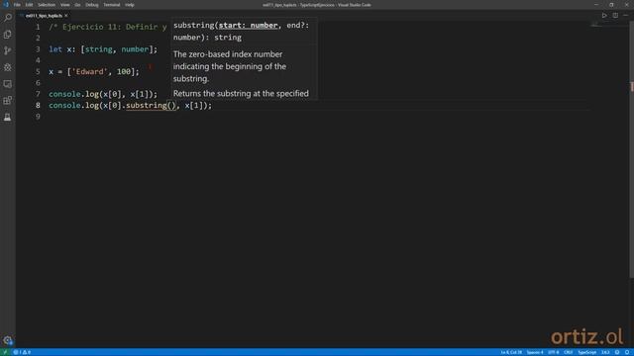The height and width of the screenshot is (356, 634).
Task: Open the View menu
Action: pos(65,5)
